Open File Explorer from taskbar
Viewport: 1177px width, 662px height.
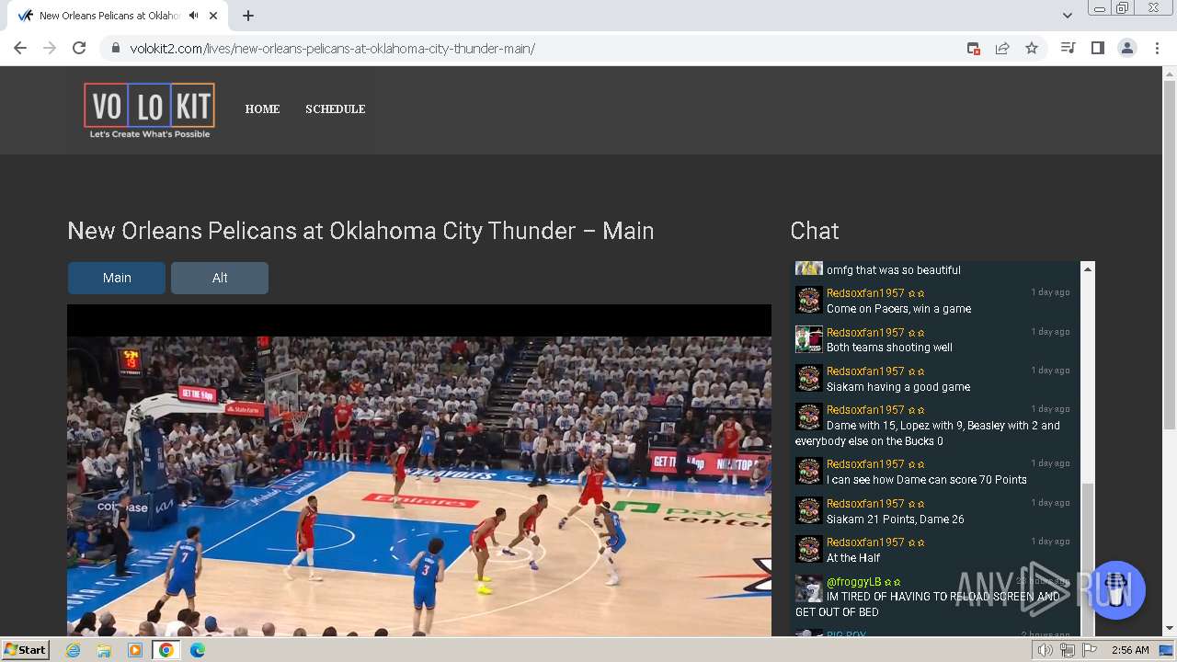(x=104, y=649)
